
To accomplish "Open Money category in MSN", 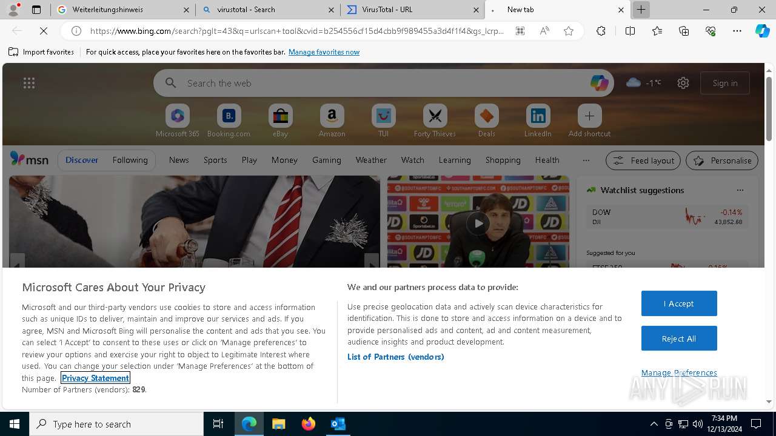I will pos(284,160).
